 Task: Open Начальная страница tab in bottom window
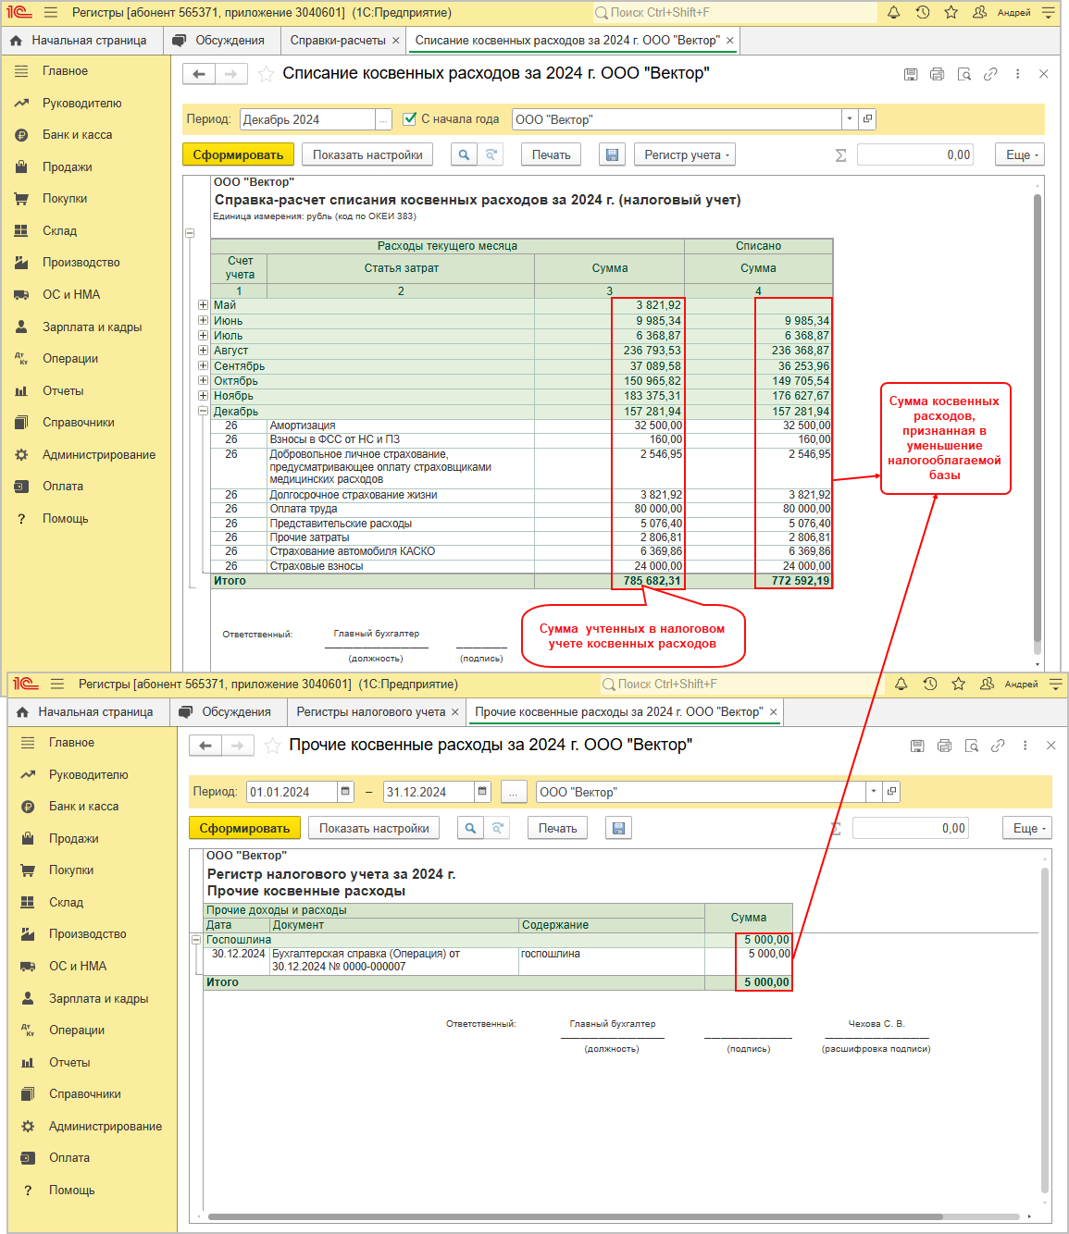[88, 712]
